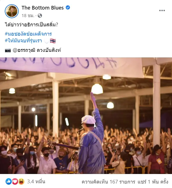This screenshot has width=172, height=188.
Task: View the 3.4 หมื่น reactions list
Action: pyautogui.click(x=36, y=182)
